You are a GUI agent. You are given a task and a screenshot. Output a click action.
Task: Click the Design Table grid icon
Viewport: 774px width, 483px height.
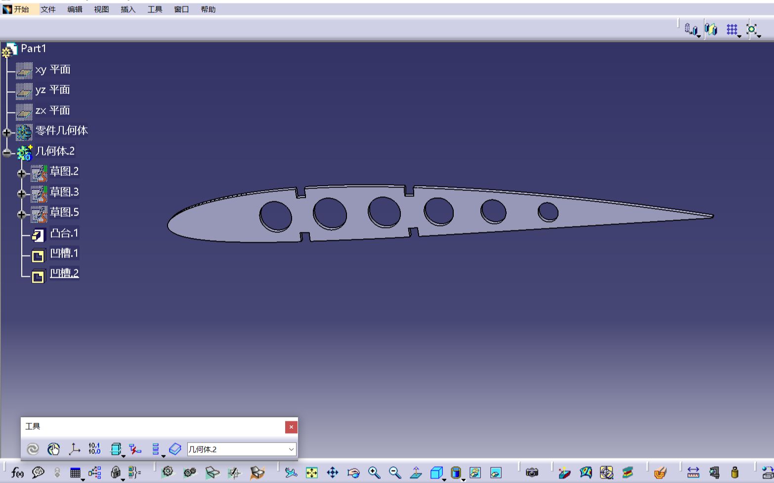pyautogui.click(x=75, y=473)
